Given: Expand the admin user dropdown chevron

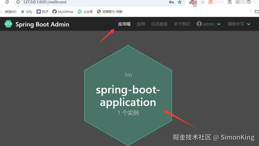Looking at the screenshot, I should [219, 24].
